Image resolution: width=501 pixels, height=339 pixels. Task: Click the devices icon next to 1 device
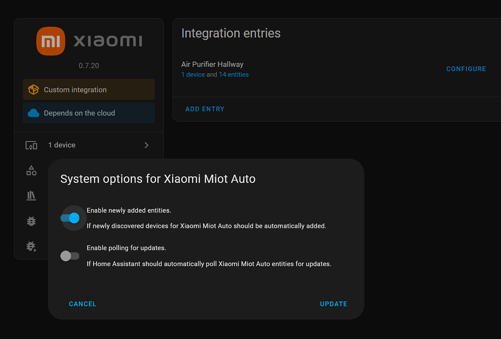[x=31, y=145]
